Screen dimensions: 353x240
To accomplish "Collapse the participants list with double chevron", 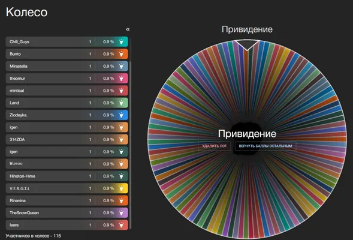I will 128,29.
